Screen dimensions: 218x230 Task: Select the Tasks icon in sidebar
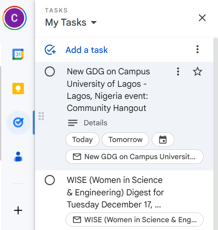point(18,123)
